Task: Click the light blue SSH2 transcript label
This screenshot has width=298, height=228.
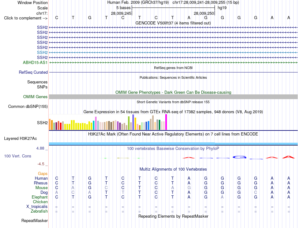Action: [42, 52]
